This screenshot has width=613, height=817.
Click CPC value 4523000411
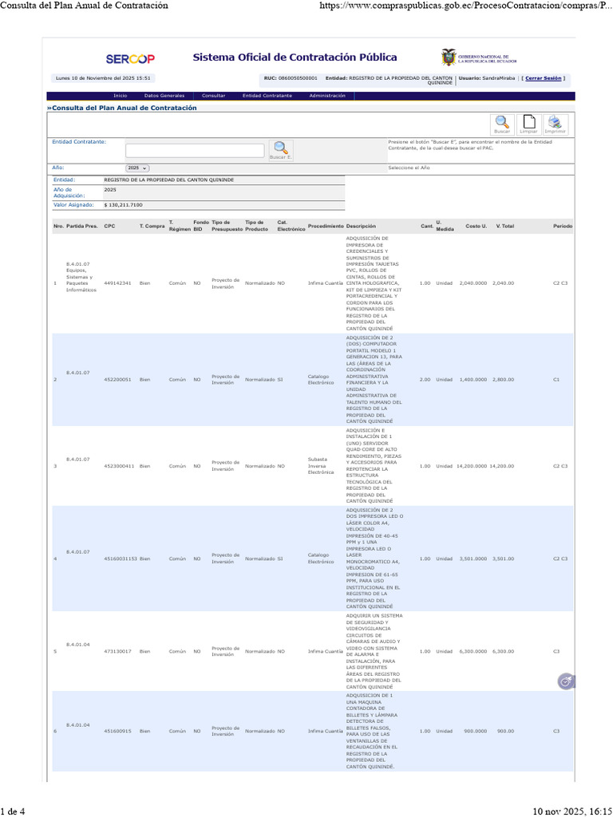coord(119,466)
